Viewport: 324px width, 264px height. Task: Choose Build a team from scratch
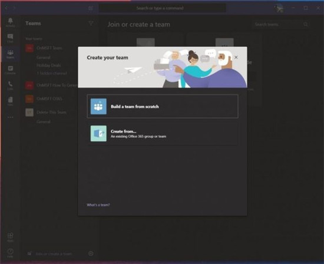pos(163,106)
